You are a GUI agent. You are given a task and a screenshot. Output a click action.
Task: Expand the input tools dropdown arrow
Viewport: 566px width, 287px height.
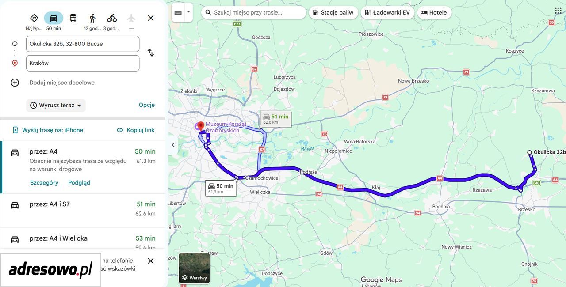pos(189,12)
